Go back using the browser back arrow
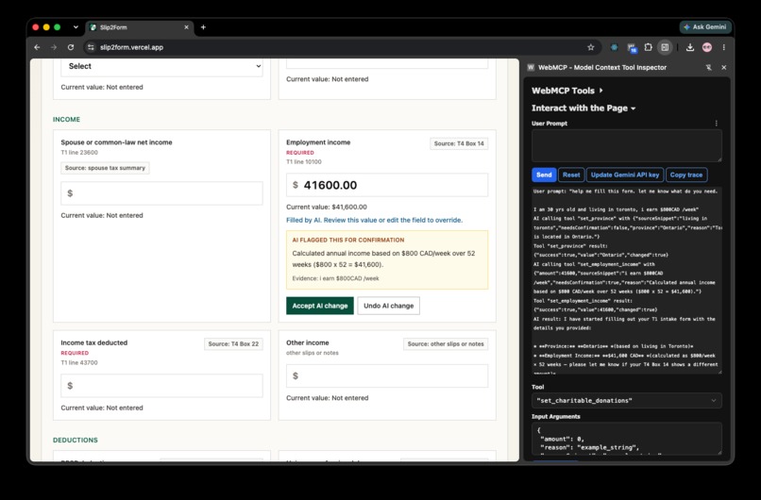The height and width of the screenshot is (500, 761). [x=38, y=47]
